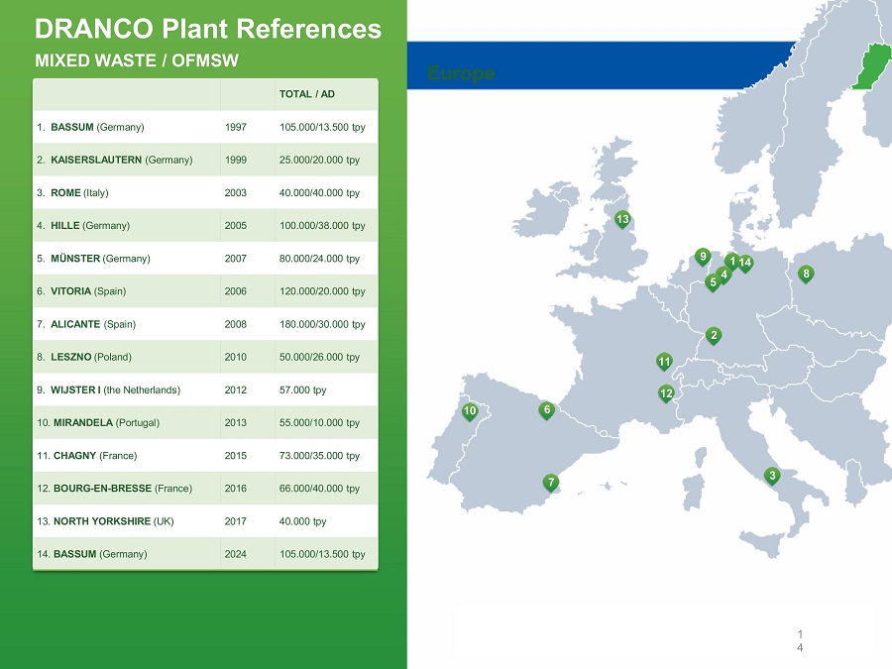Select 'KAISERSLAUTERN (Germany)' in the table
The width and height of the screenshot is (892, 669).
tap(122, 160)
